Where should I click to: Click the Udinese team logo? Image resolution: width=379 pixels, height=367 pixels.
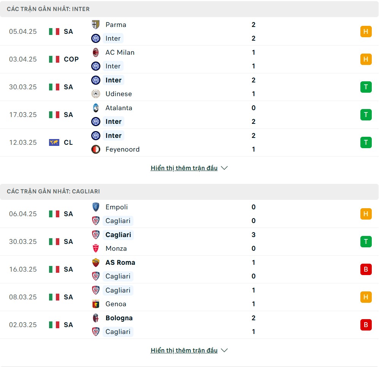(x=96, y=94)
